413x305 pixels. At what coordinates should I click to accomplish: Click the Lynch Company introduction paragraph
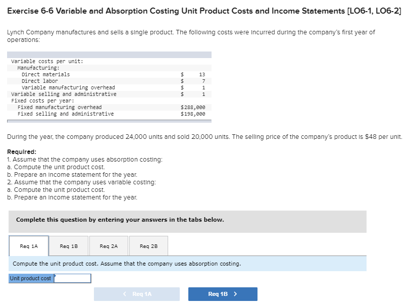tap(191, 36)
